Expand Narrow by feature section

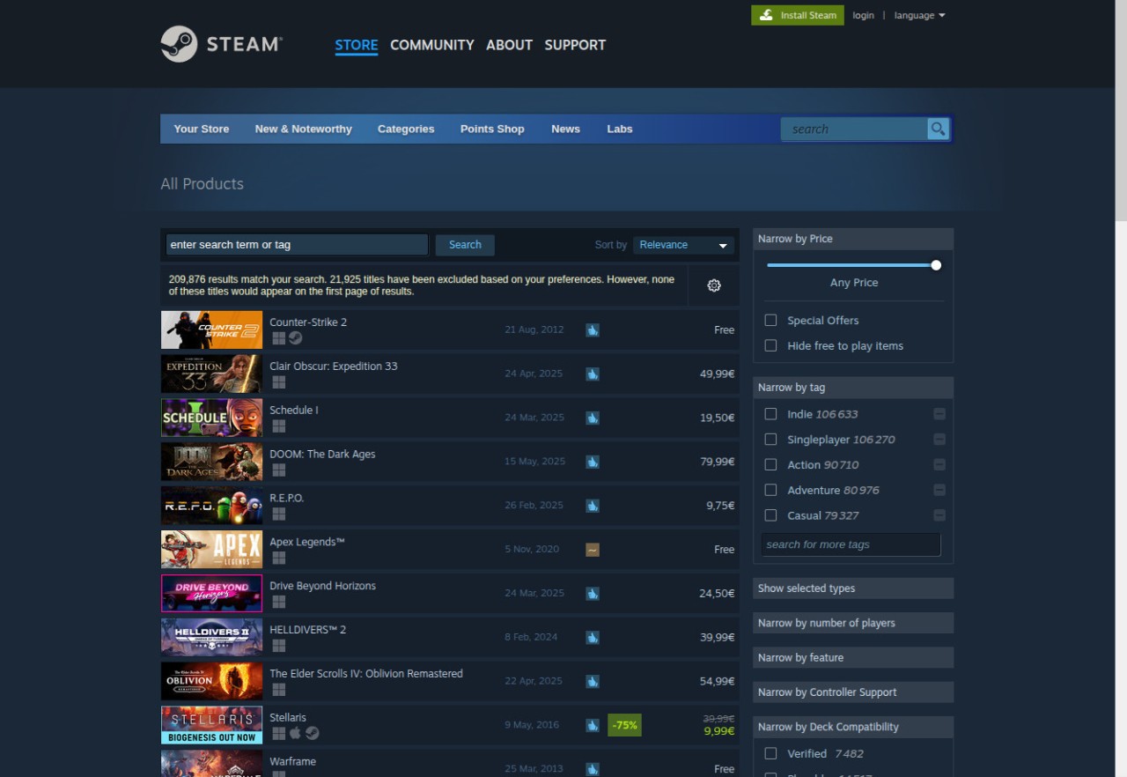(x=853, y=657)
